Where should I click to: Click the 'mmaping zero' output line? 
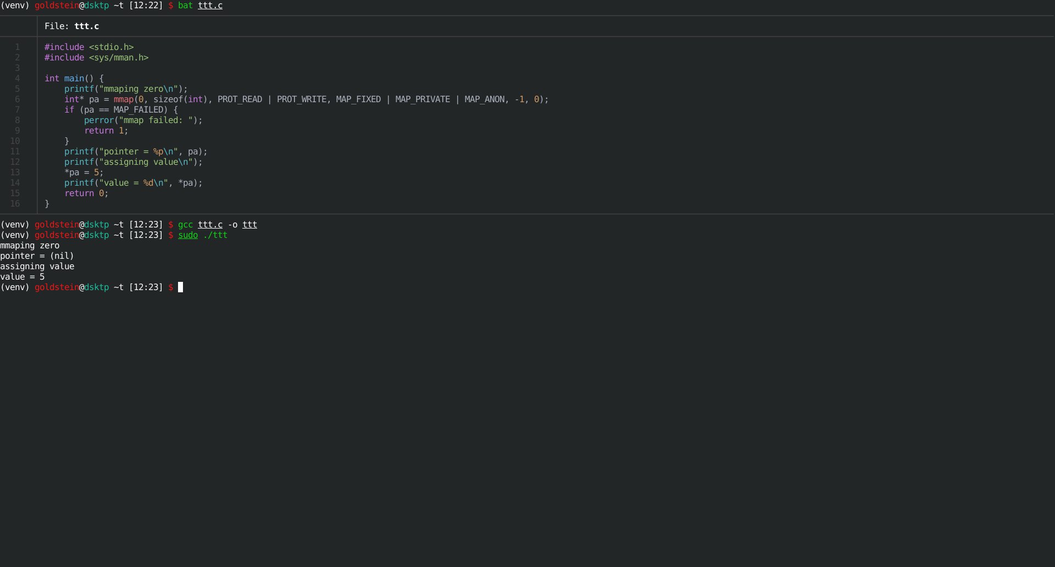30,246
